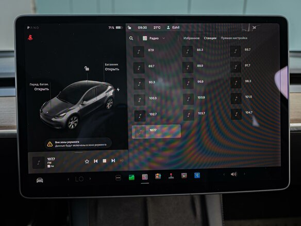Switch to the Станции tab
This screenshot has width=301, height=226.
point(210,38)
